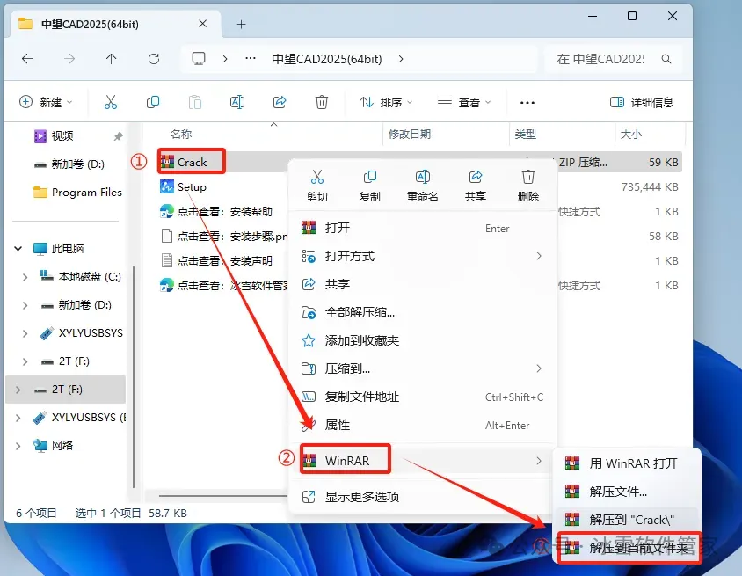Open 视频 in the sidebar

[x=62, y=136]
